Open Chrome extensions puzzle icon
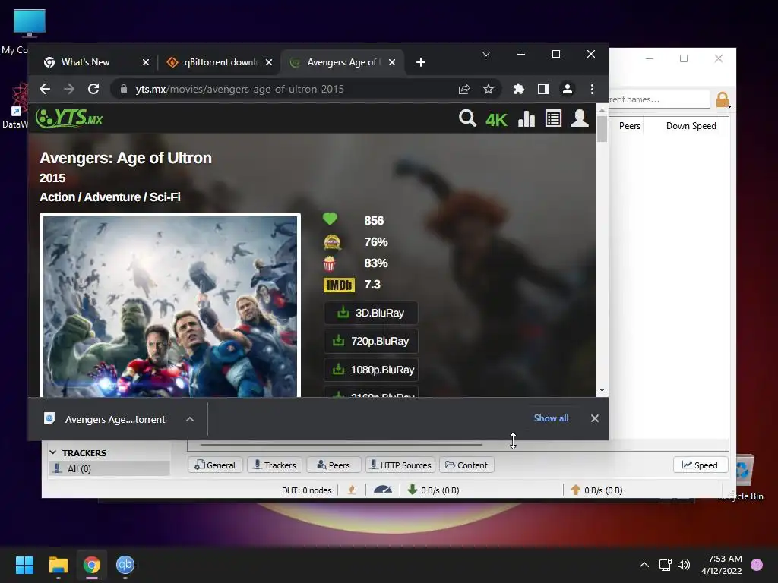The width and height of the screenshot is (778, 583). coord(518,90)
